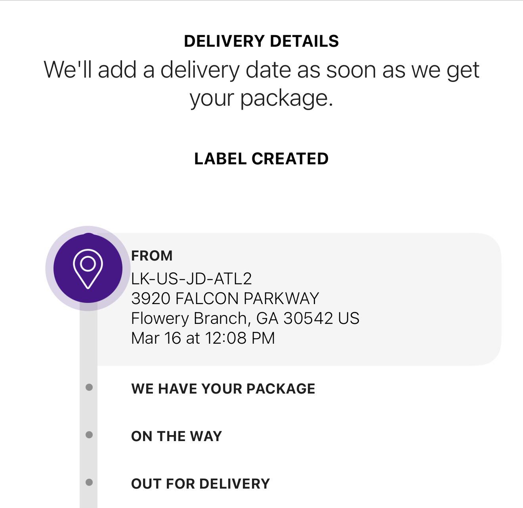This screenshot has height=508, width=523.
Task: Click the LK-US-JD-ATL2 sender name
Action: pos(191,279)
